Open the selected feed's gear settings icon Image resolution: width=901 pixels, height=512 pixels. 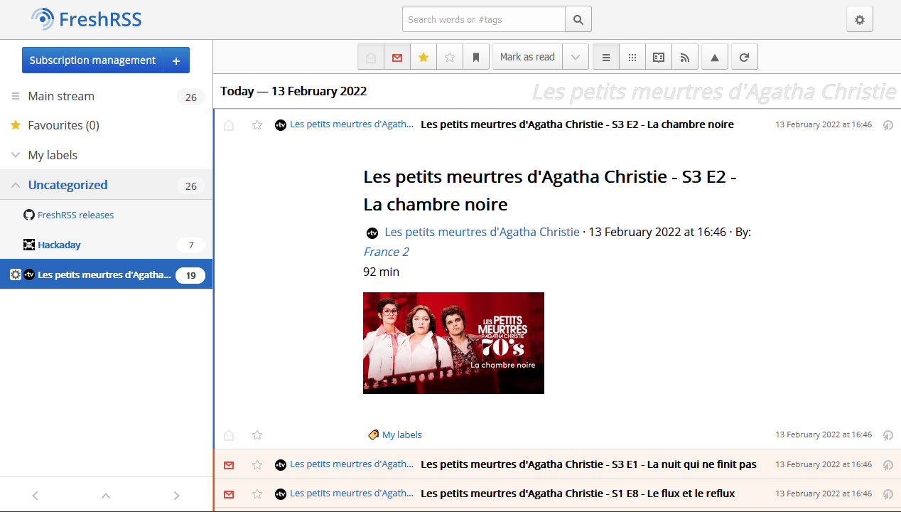[16, 274]
